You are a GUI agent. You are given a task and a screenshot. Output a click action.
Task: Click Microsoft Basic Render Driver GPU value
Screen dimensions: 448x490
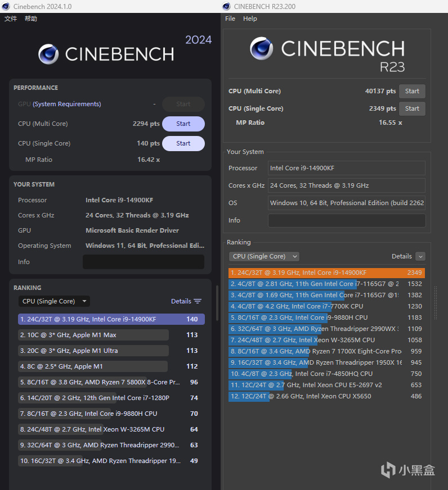point(132,230)
